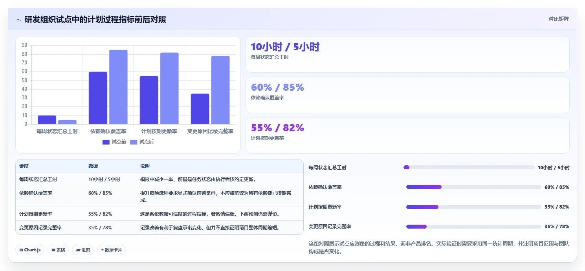Click description starting with 记录改善有利于复盘
This screenshot has height=271, width=585.
(x=210, y=227)
